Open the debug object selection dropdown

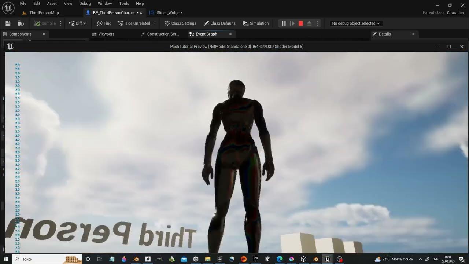(x=356, y=23)
